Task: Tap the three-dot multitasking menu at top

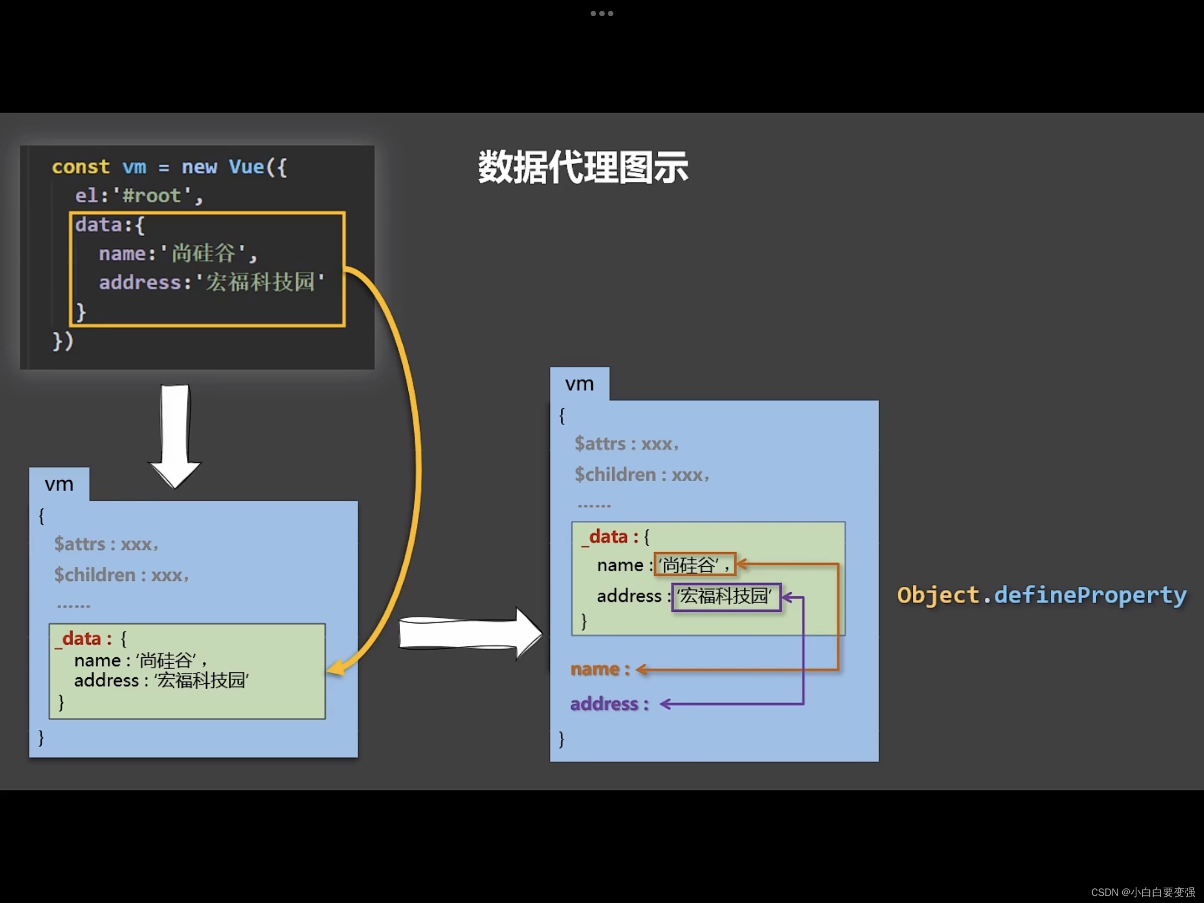Action: click(601, 14)
